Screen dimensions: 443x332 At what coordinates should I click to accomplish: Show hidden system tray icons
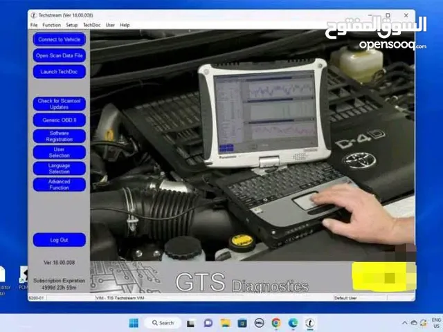(x=404, y=323)
